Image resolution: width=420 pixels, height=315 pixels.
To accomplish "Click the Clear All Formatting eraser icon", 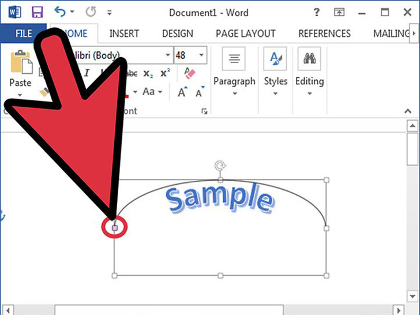I will (189, 73).
